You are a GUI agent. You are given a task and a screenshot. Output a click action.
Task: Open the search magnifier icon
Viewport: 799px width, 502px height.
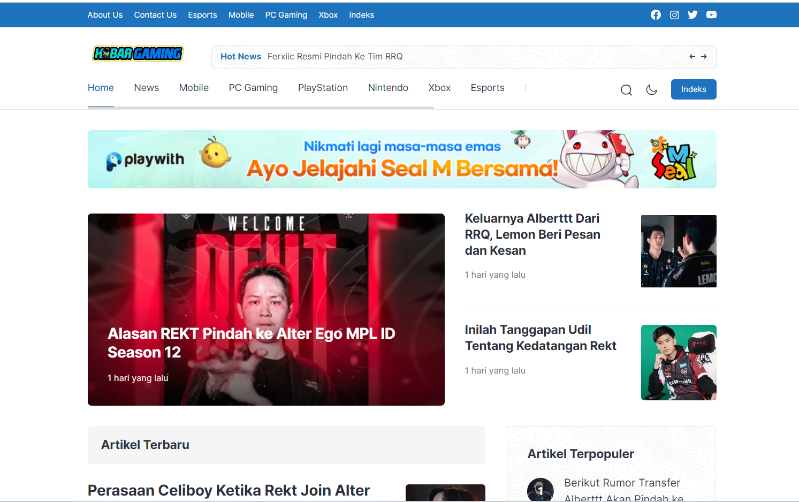[x=626, y=90]
